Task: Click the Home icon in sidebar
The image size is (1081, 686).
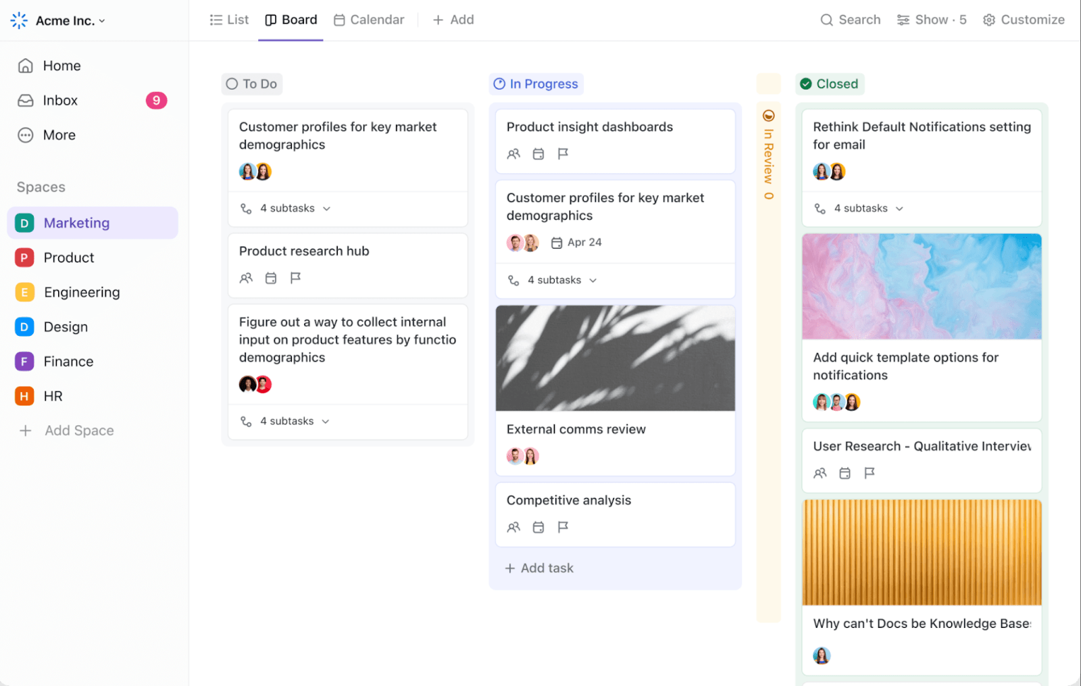Action: pos(25,65)
